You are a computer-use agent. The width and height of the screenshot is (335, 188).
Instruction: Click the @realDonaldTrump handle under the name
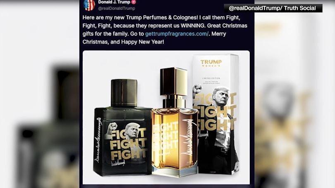pos(117,9)
